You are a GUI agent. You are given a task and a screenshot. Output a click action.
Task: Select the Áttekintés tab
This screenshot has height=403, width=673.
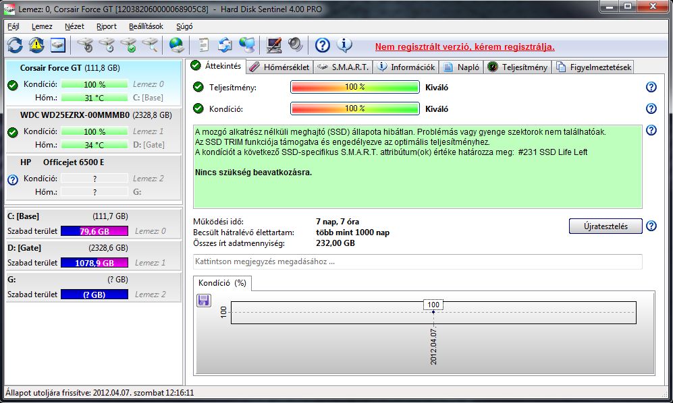[x=216, y=66]
